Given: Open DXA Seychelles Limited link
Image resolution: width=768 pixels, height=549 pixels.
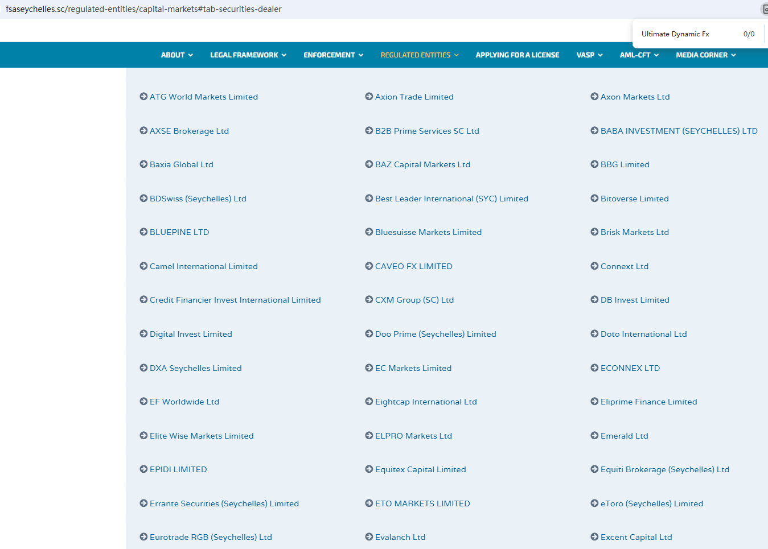Looking at the screenshot, I should tap(195, 368).
